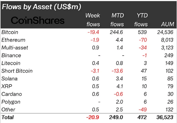Viewport: 177px width, 123px height.
Task: Click the Ethereum row label
Action: [13, 40]
